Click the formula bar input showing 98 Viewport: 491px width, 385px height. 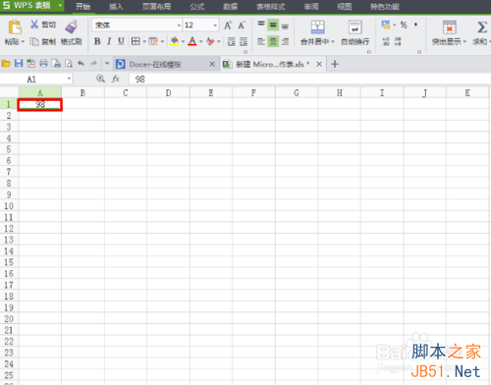click(309, 79)
